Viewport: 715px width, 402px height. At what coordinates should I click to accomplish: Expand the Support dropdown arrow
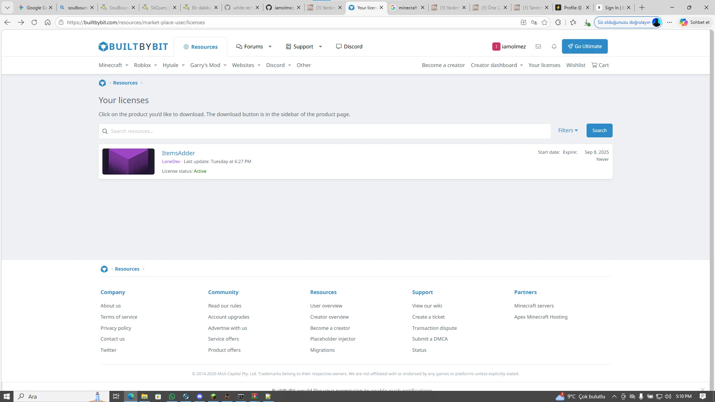[x=320, y=47]
